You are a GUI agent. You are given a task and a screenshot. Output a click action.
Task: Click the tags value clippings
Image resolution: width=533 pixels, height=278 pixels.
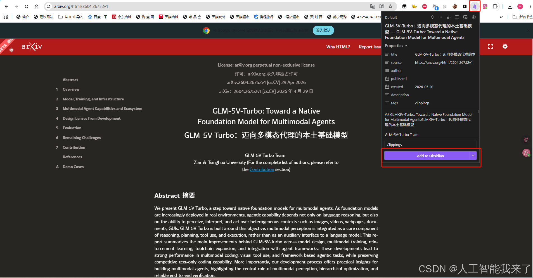(x=422, y=103)
